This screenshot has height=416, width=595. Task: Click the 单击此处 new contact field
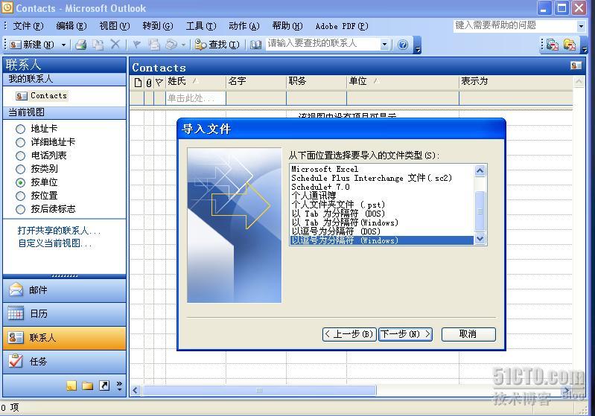196,98
